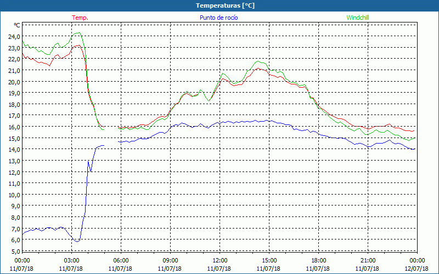Click the '16,0' y-axis value
The height and width of the screenshot is (274, 439).
tap(15, 127)
